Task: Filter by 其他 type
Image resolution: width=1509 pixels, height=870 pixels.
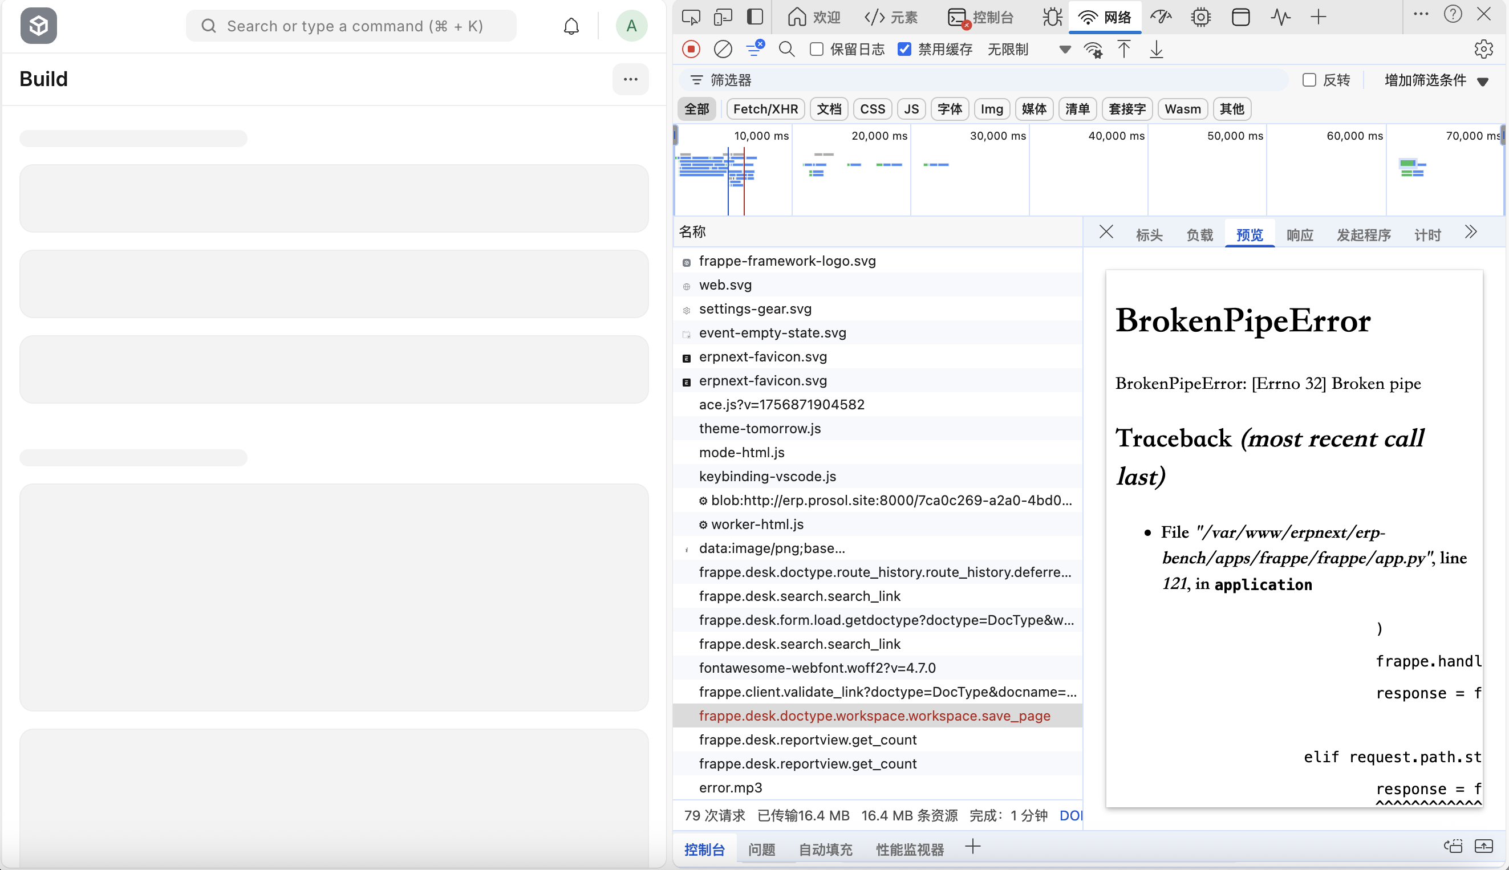Action: 1232,109
